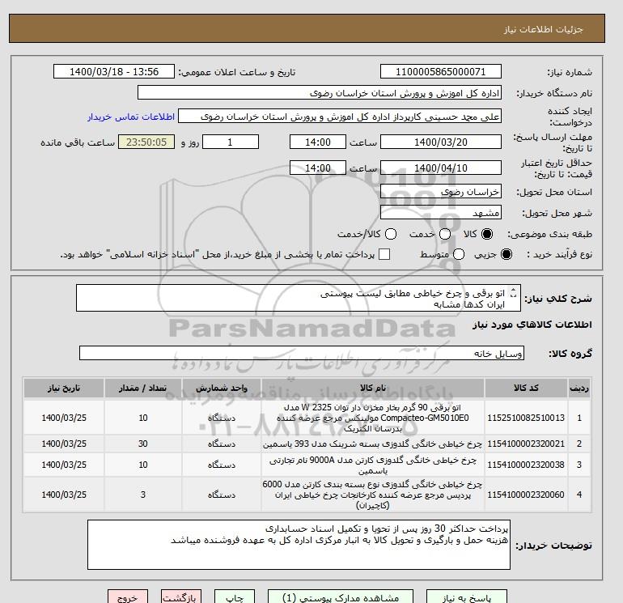Click the sewing machine model 393 item name

(x=373, y=444)
